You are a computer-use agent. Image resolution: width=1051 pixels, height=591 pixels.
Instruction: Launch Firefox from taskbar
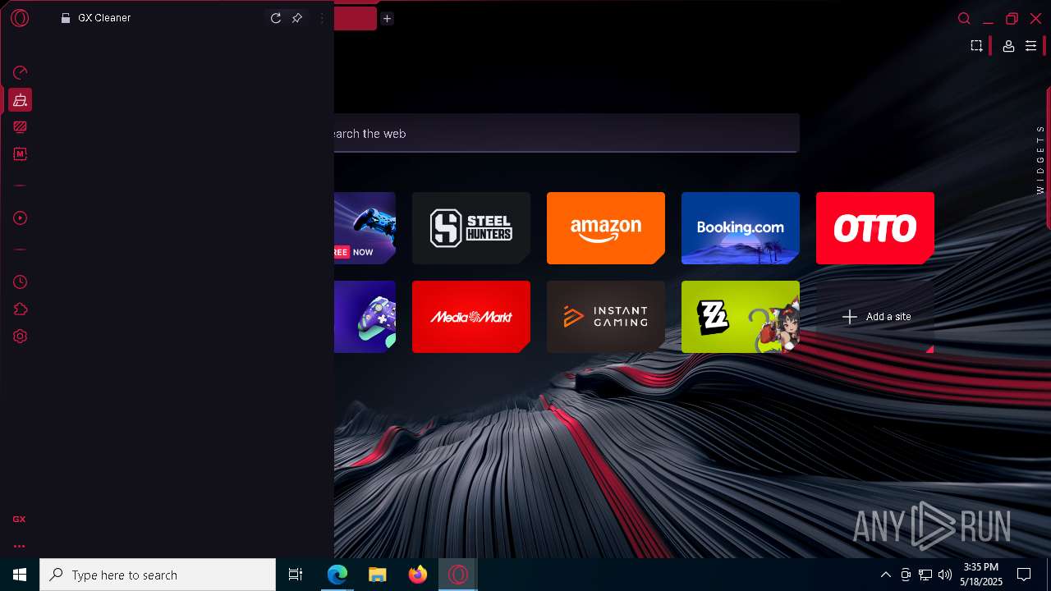(x=418, y=575)
